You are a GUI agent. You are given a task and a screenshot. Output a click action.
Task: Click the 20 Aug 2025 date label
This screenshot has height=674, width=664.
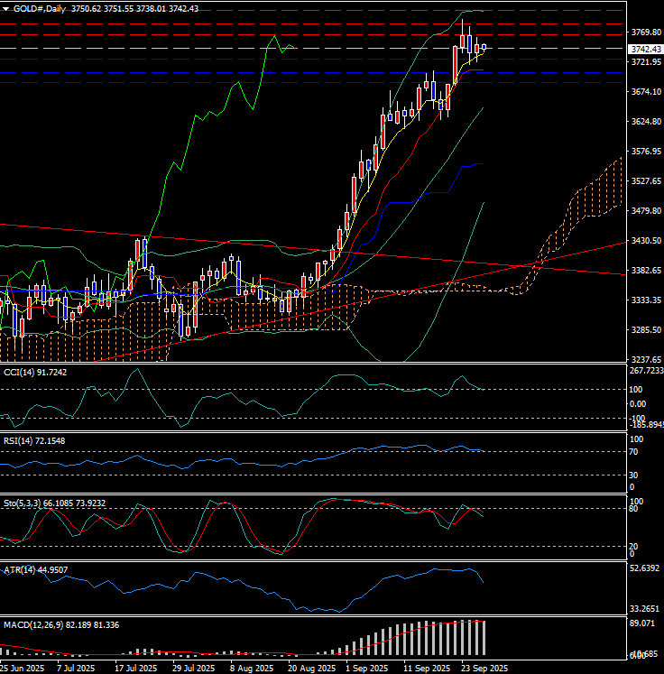tap(311, 669)
